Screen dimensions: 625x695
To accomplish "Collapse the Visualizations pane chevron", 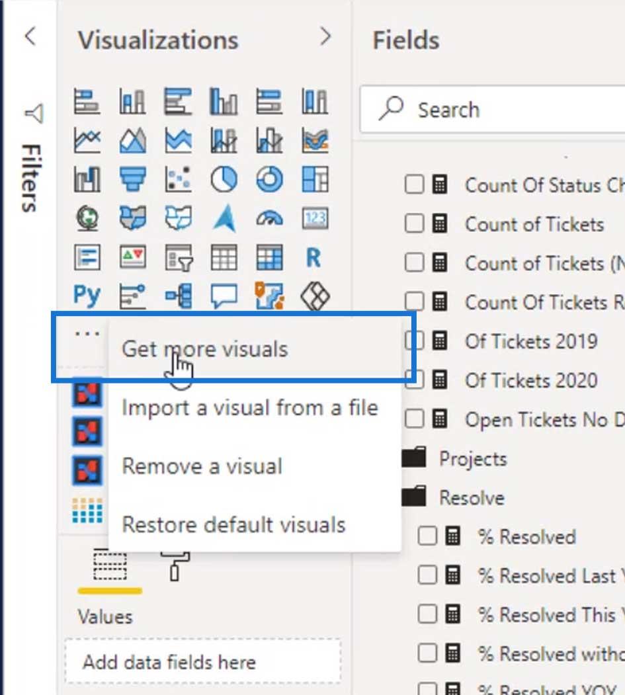I will pyautogui.click(x=325, y=37).
